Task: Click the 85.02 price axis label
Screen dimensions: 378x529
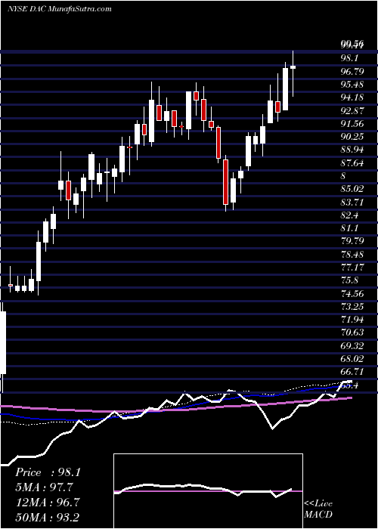Action: 352,189
